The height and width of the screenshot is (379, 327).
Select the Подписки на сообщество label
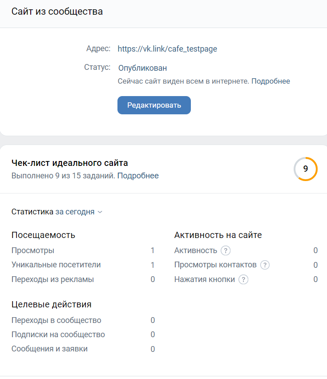[x=58, y=335]
